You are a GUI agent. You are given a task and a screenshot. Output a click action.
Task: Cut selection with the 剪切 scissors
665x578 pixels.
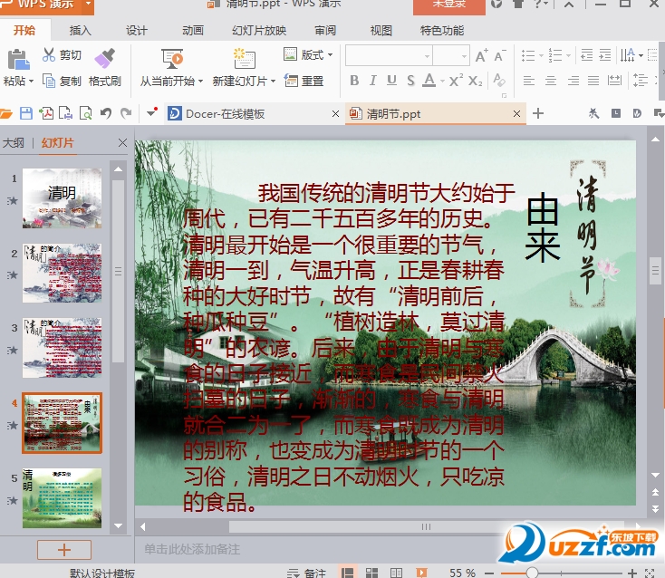62,54
